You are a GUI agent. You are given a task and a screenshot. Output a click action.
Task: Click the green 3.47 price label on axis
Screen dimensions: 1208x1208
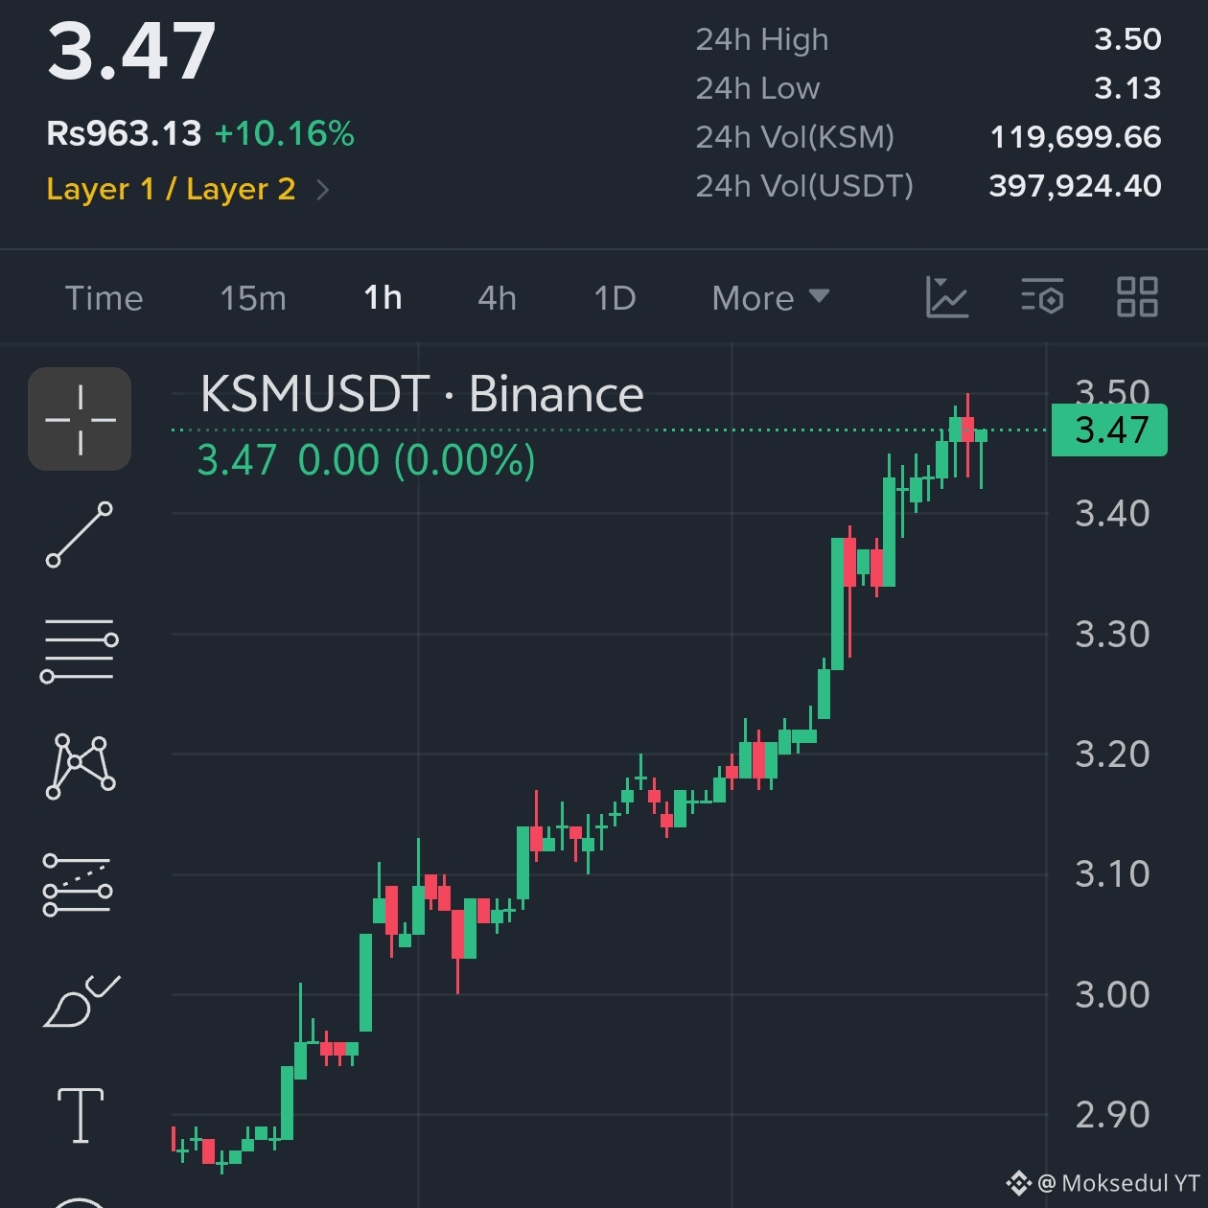click(x=1109, y=430)
